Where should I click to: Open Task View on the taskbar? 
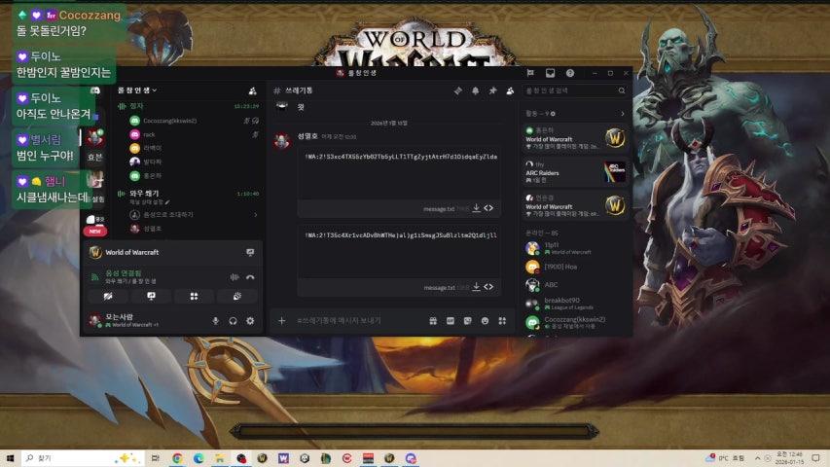[155, 458]
